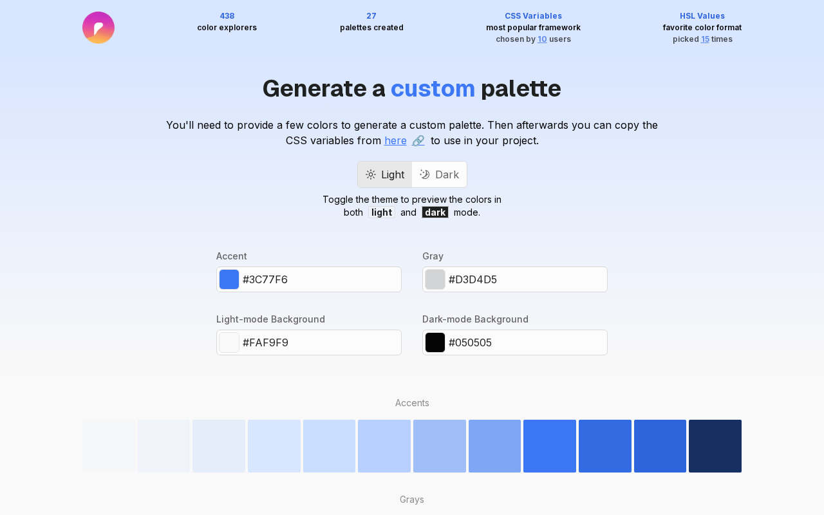Click the '438' color explorers stat
Viewport: 824px width, 515px height.
tap(227, 16)
